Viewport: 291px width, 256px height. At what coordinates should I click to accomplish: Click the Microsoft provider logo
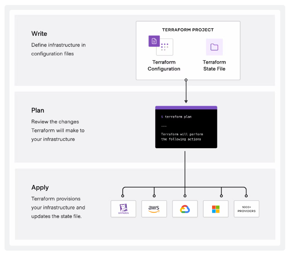coord(215,209)
